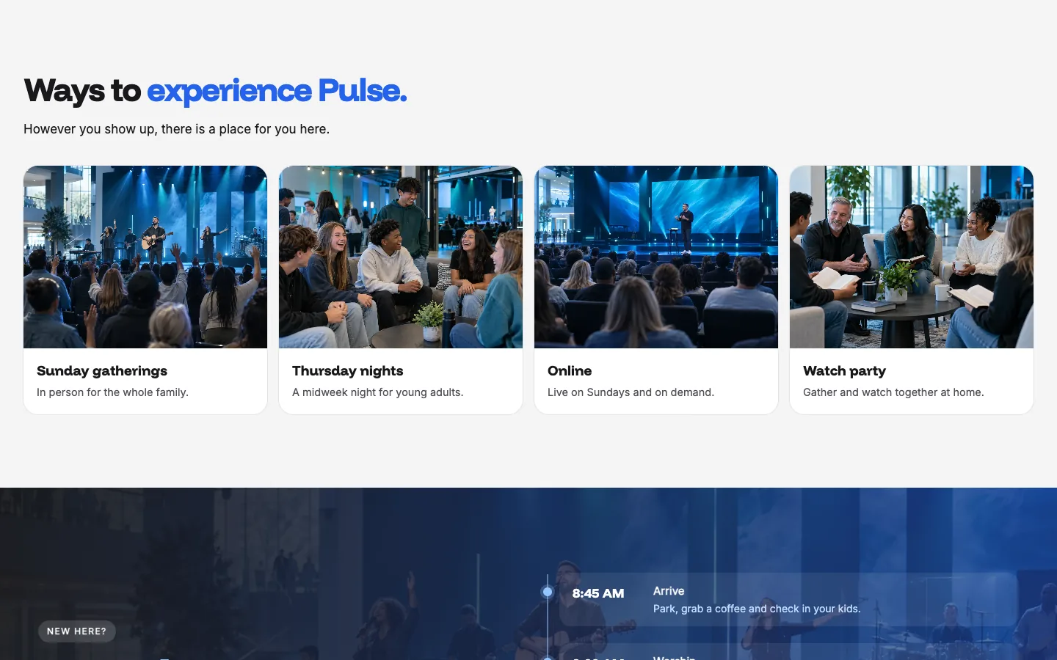Open the Online card image
This screenshot has width=1057, height=660.
[656, 257]
